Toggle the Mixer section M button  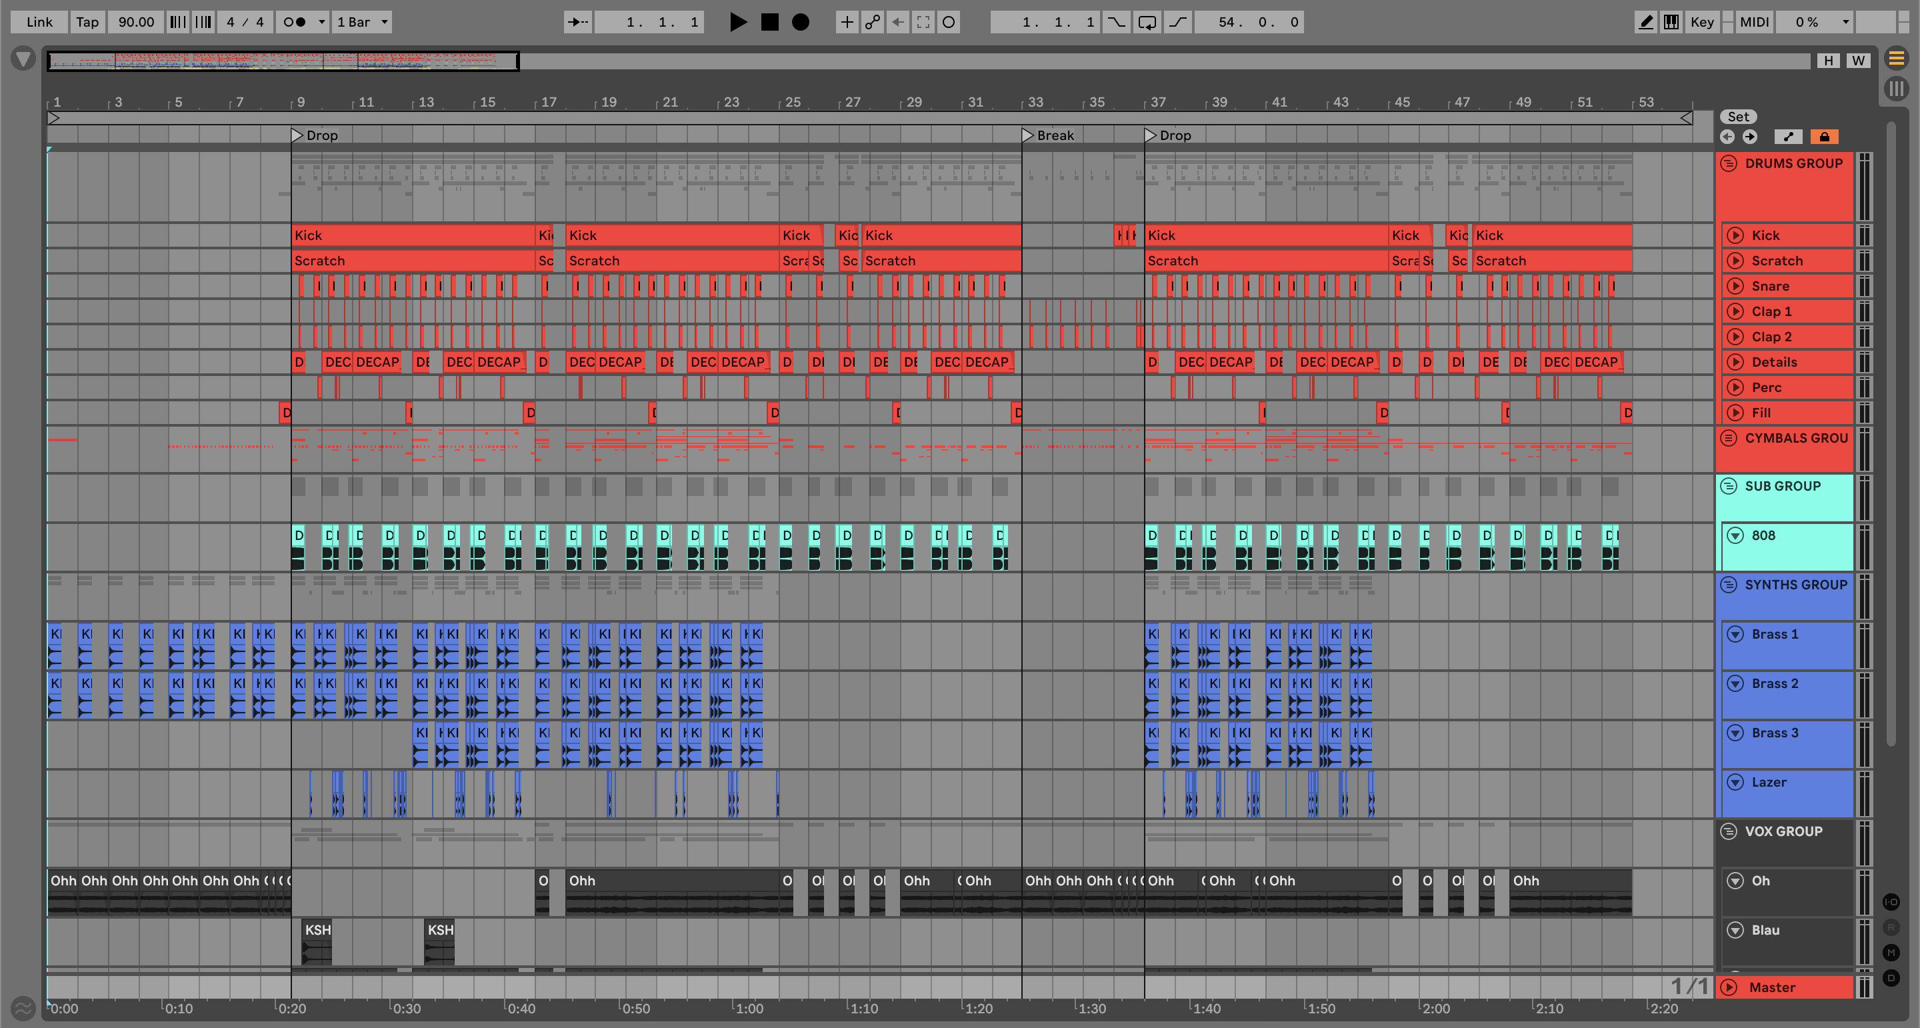click(1891, 952)
